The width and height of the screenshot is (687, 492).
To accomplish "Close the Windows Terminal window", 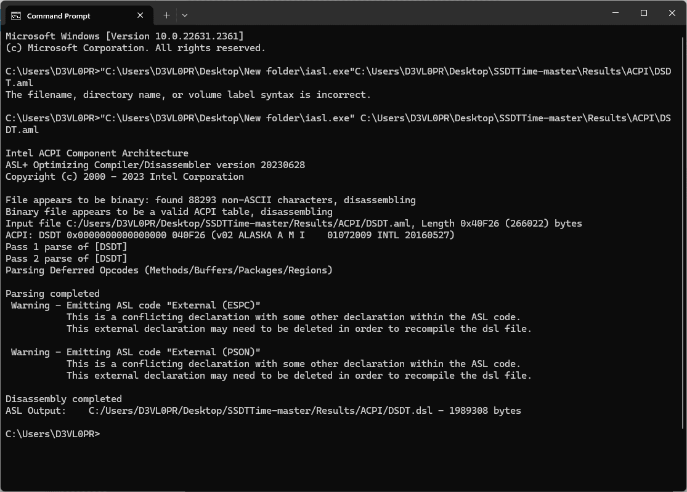I will coord(672,12).
